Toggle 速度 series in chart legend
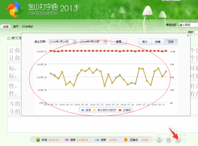198x146 pixels. [86, 110]
